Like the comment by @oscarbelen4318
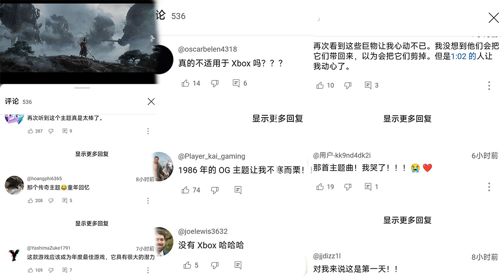The width and height of the screenshot is (502, 279). tap(185, 83)
